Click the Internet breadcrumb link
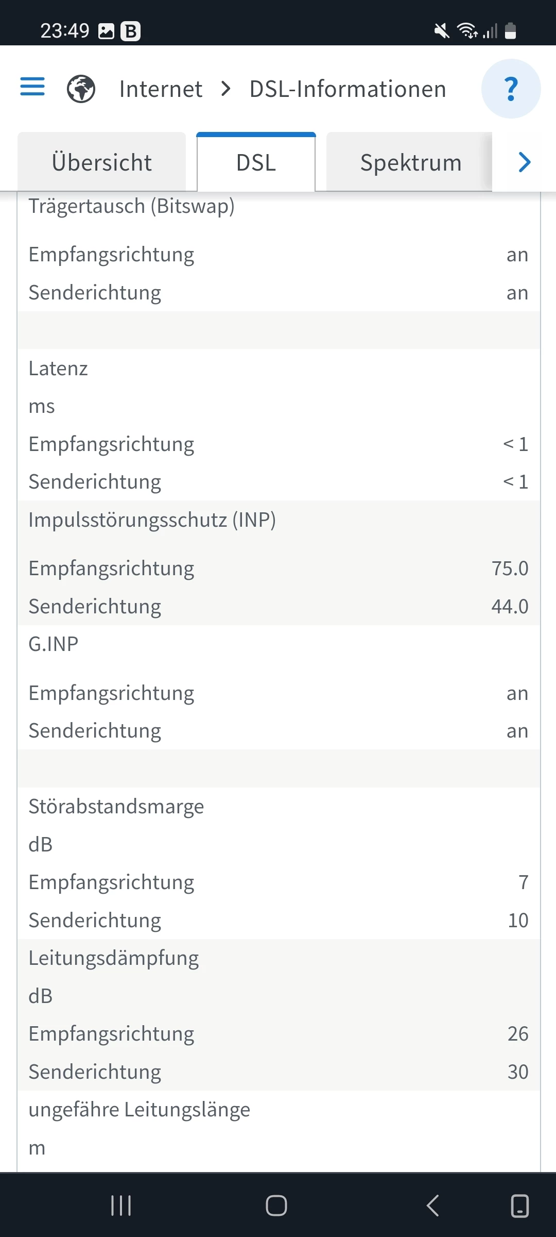Image resolution: width=556 pixels, height=1237 pixels. coord(161,89)
